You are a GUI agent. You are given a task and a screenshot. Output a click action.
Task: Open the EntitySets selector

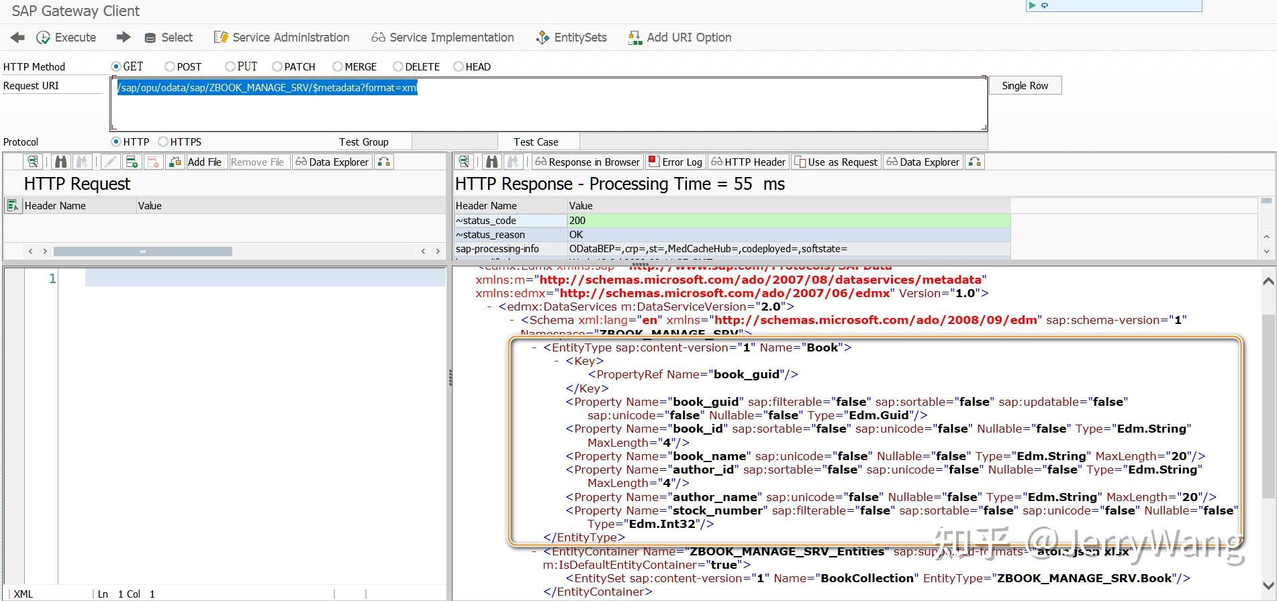point(571,38)
